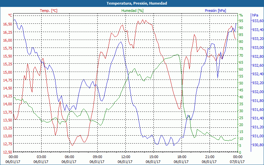Click the 15,00 temperature axis value

[8, 72]
